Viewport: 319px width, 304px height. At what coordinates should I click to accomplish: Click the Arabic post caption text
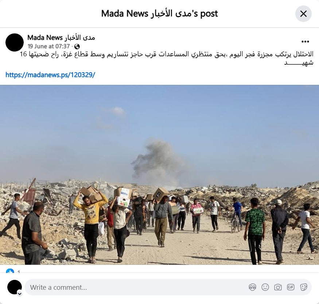[x=166, y=58]
